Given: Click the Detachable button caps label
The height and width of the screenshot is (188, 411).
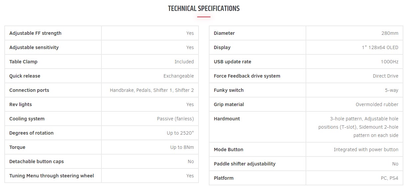Looking at the screenshot, I should point(37,161).
